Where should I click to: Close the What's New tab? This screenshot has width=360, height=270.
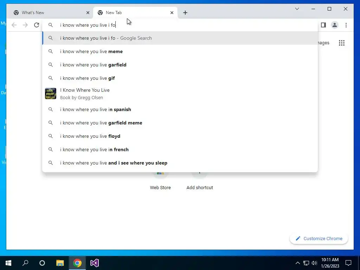pos(88,13)
